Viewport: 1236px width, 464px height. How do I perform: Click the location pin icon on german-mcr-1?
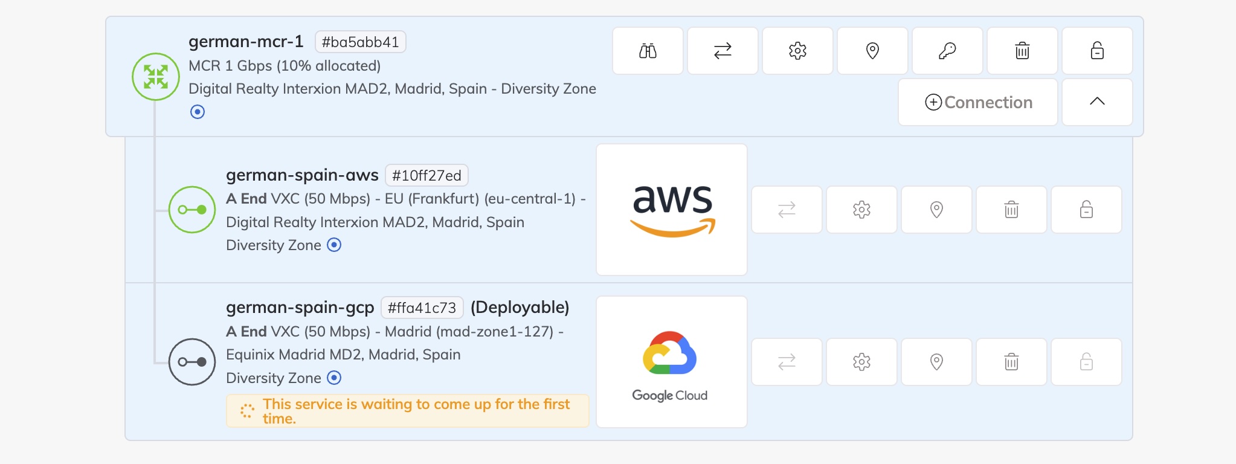coord(872,51)
